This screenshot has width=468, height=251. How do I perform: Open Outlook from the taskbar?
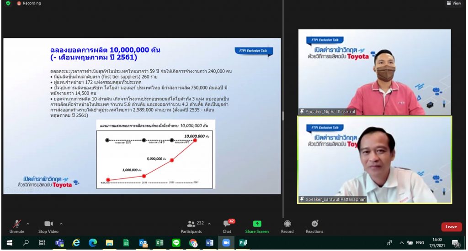143,243
